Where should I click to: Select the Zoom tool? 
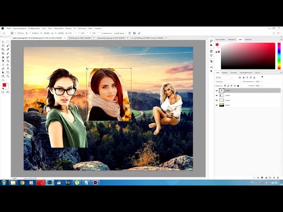pyautogui.click(x=8, y=77)
